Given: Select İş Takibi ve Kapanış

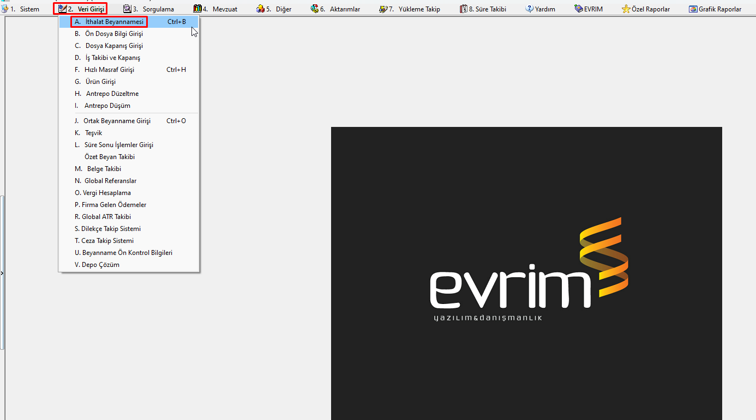Looking at the screenshot, I should (129, 58).
